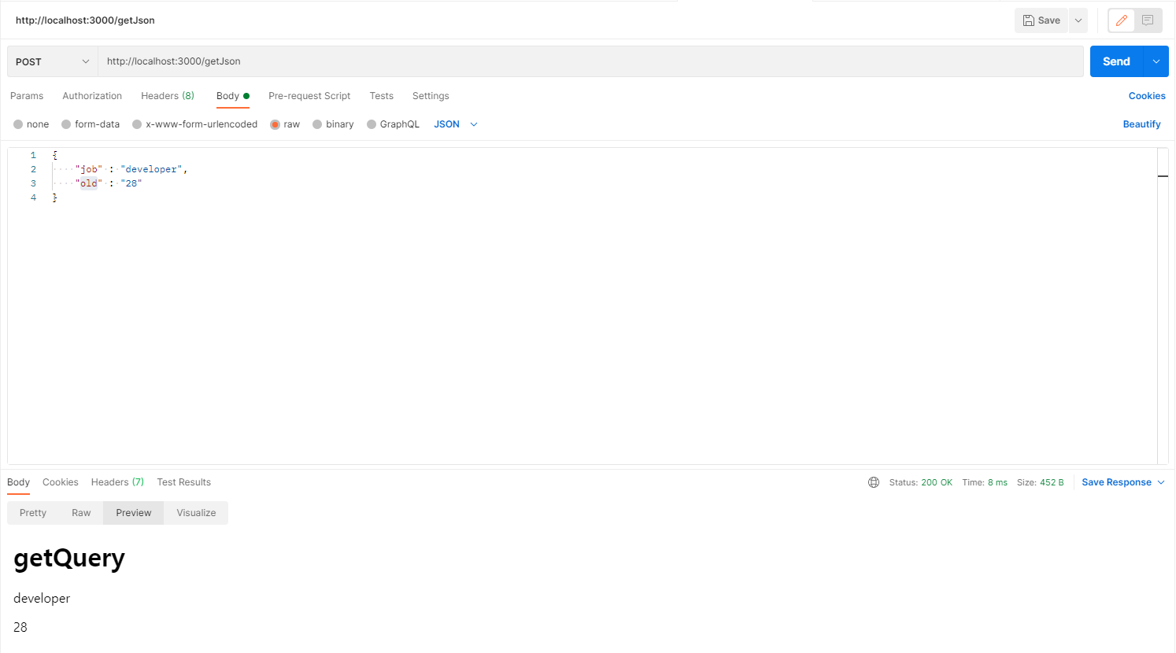Open the Pre-request Script tab
The width and height of the screenshot is (1176, 653).
coord(309,96)
